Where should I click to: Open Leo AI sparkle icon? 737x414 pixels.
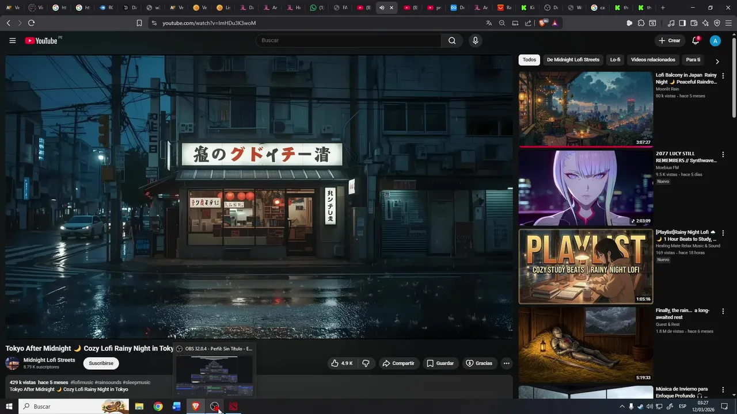click(x=705, y=23)
